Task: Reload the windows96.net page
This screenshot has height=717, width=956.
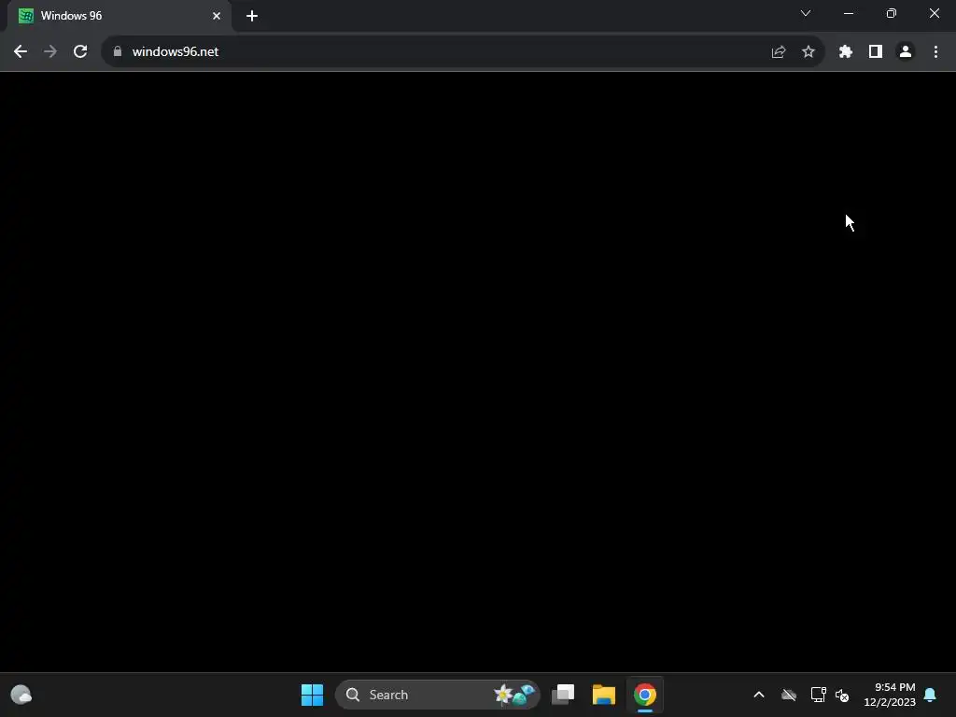Action: pos(80,52)
